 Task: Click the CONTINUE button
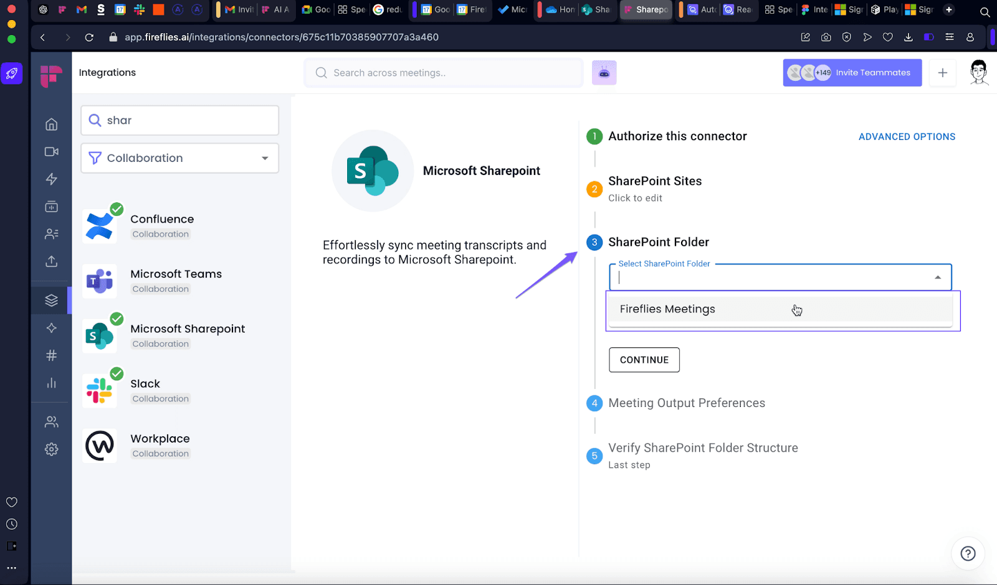click(644, 360)
